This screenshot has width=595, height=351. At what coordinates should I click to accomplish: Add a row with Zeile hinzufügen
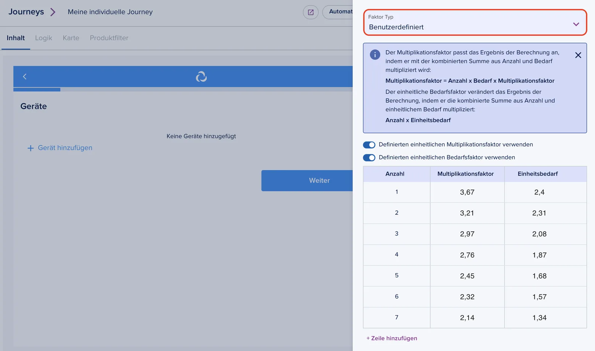coord(392,338)
